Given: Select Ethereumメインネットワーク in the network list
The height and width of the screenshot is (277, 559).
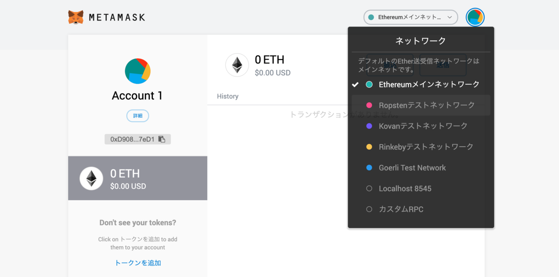Looking at the screenshot, I should pos(421,84).
